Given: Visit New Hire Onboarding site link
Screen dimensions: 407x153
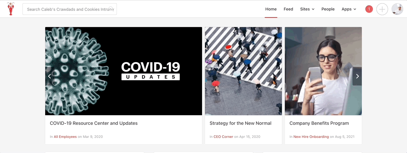Looking at the screenshot, I should (x=311, y=137).
